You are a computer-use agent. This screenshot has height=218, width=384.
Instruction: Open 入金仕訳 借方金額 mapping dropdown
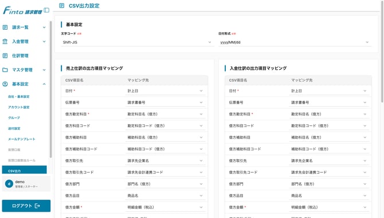click(x=329, y=208)
